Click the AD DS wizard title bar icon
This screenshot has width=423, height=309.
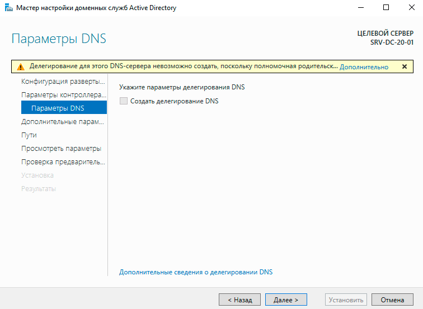pos(9,8)
